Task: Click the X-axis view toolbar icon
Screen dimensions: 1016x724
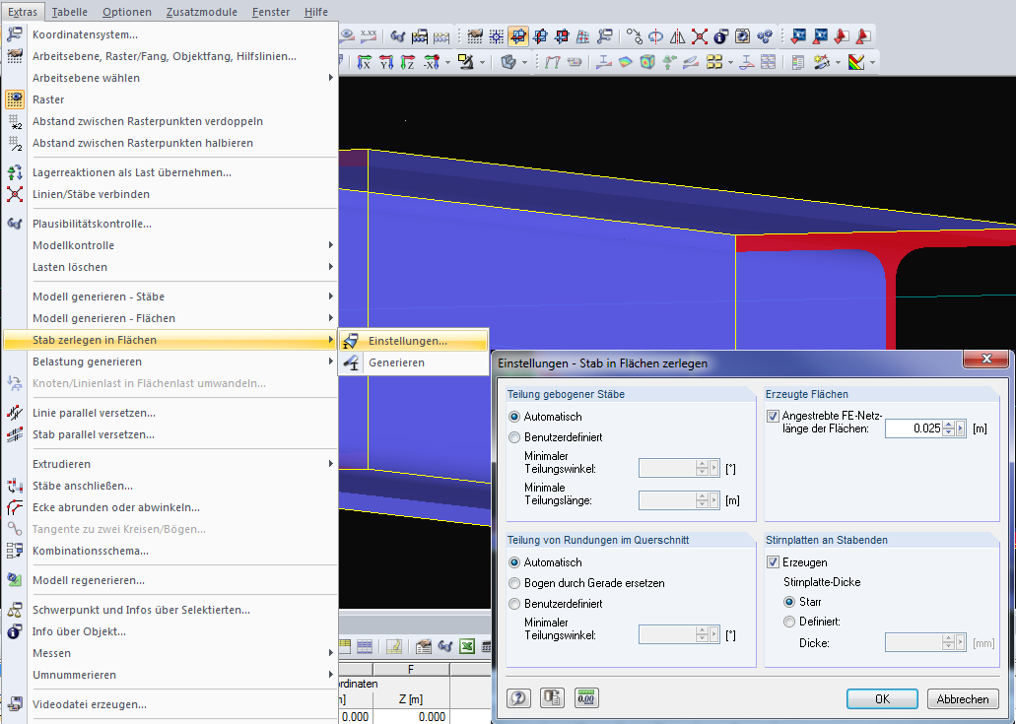Action: (365, 62)
